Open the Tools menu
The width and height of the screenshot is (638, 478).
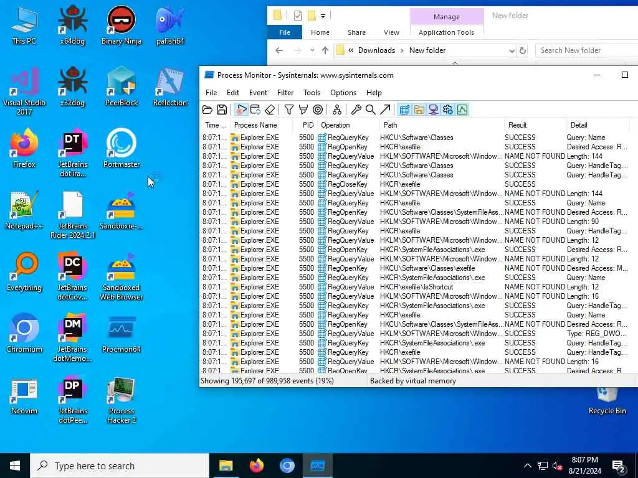[x=312, y=93]
